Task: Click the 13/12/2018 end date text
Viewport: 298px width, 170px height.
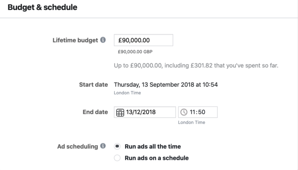Action: click(x=141, y=112)
